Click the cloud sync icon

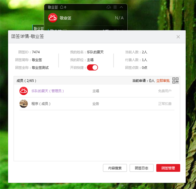109,7
